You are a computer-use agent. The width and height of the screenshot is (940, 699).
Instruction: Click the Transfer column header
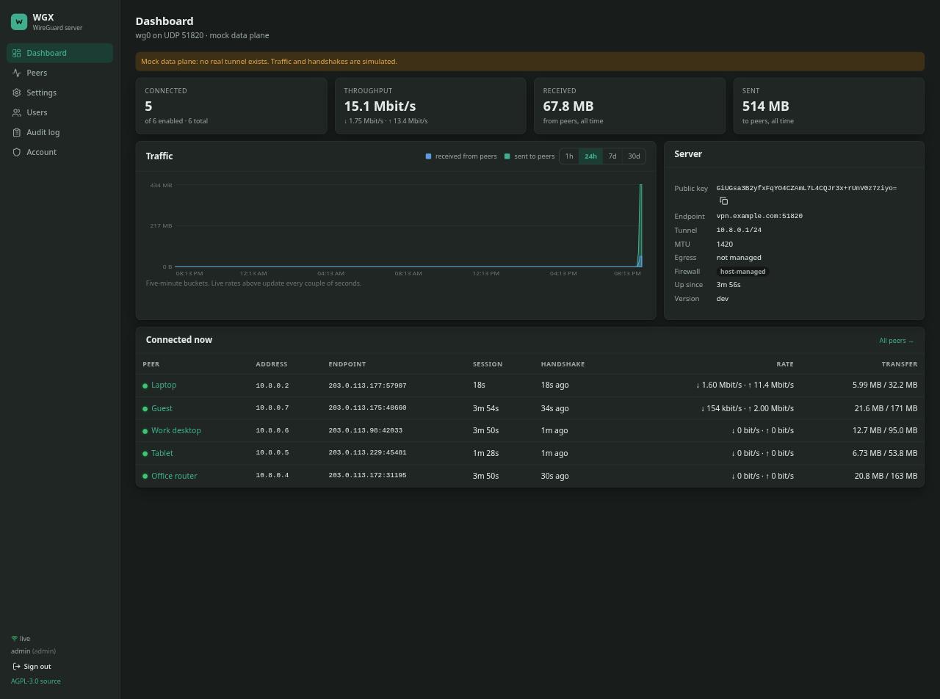[900, 364]
